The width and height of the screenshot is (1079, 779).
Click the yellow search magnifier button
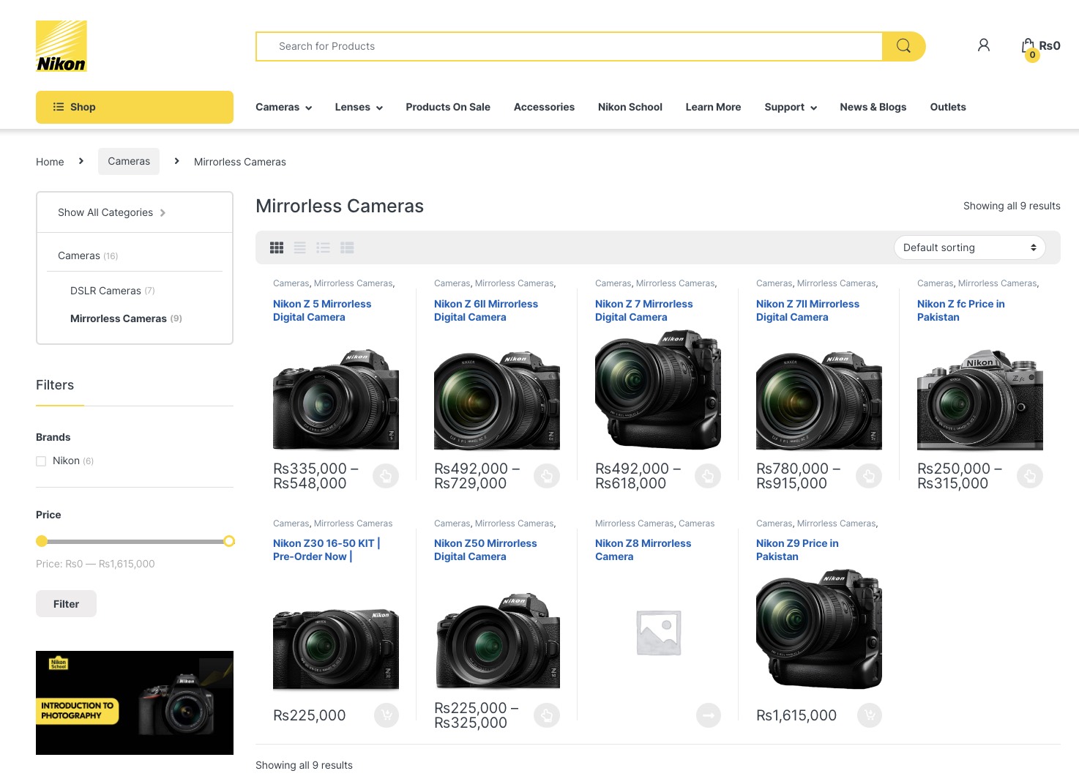click(903, 46)
